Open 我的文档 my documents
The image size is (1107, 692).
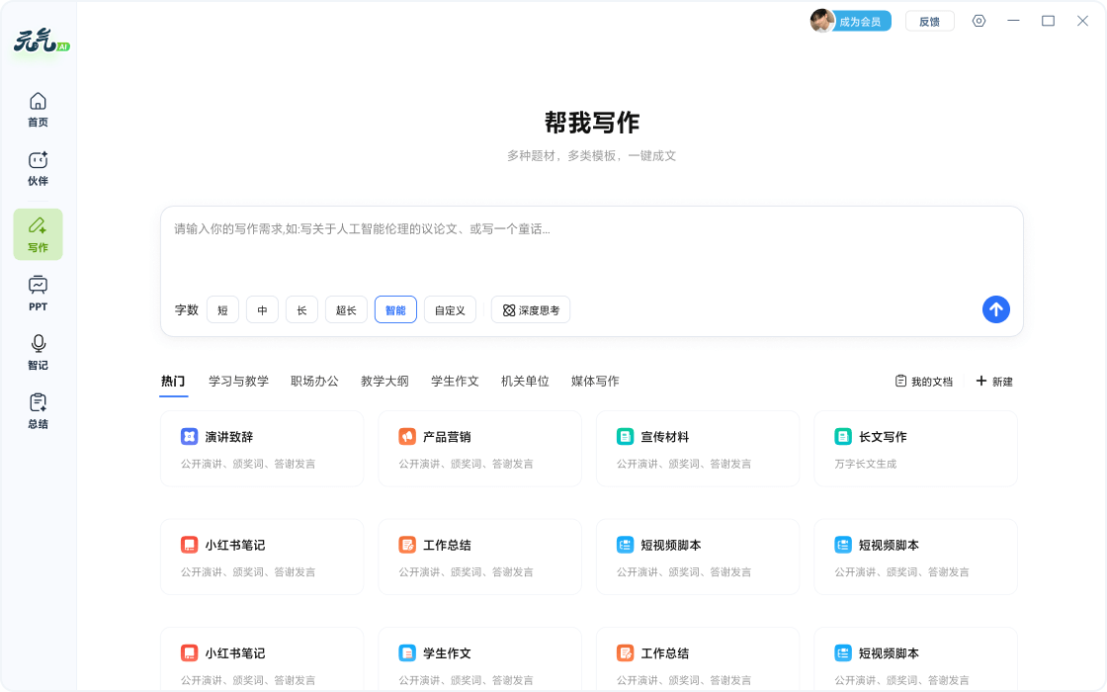(924, 382)
